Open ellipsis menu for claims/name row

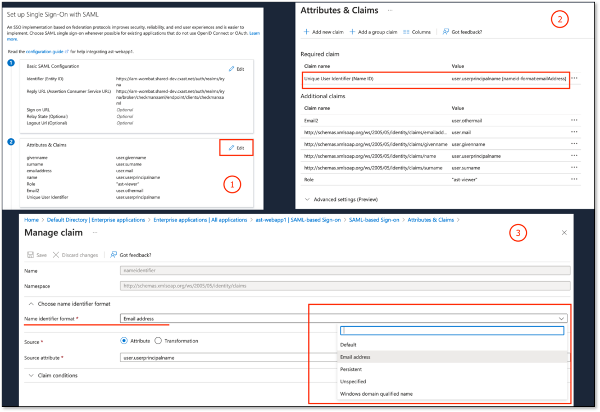click(x=574, y=155)
